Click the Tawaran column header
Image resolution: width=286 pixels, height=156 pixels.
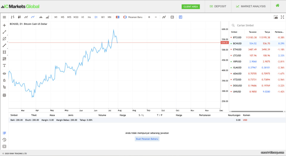(x=253, y=32)
